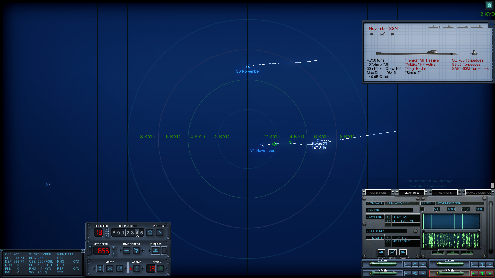
Task: Select first ship class silhouette in recognition header
Action: click(434, 27)
